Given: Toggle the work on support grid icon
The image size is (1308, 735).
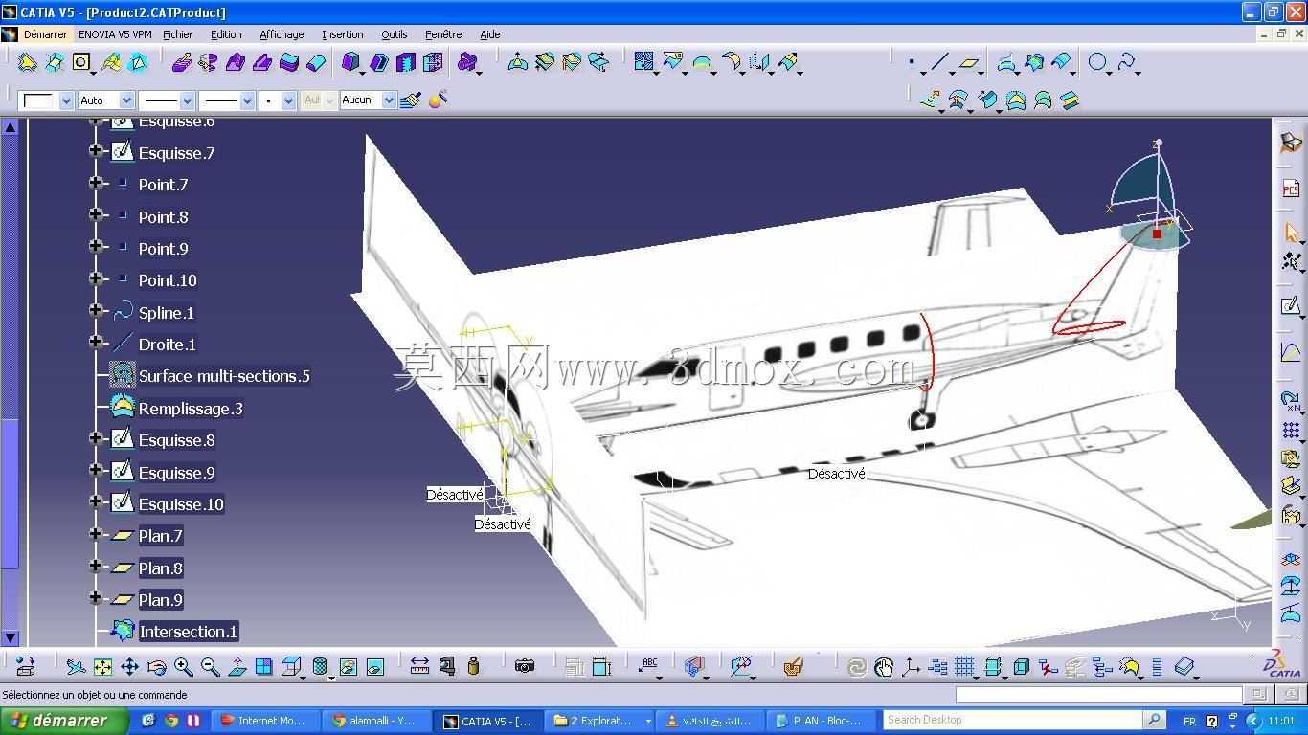Looking at the screenshot, I should tap(964, 666).
